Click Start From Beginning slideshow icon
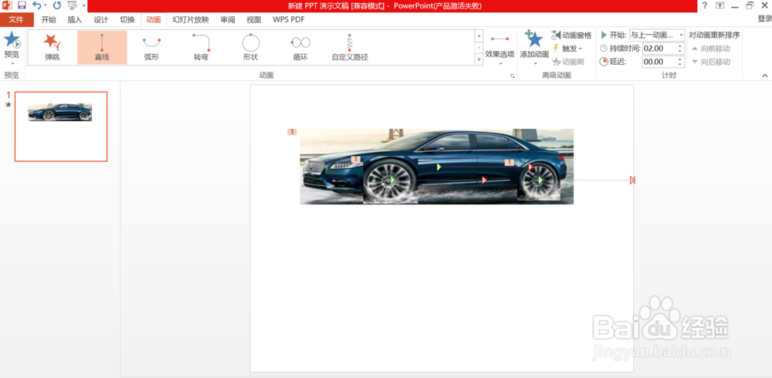The width and height of the screenshot is (772, 378). [73, 5]
